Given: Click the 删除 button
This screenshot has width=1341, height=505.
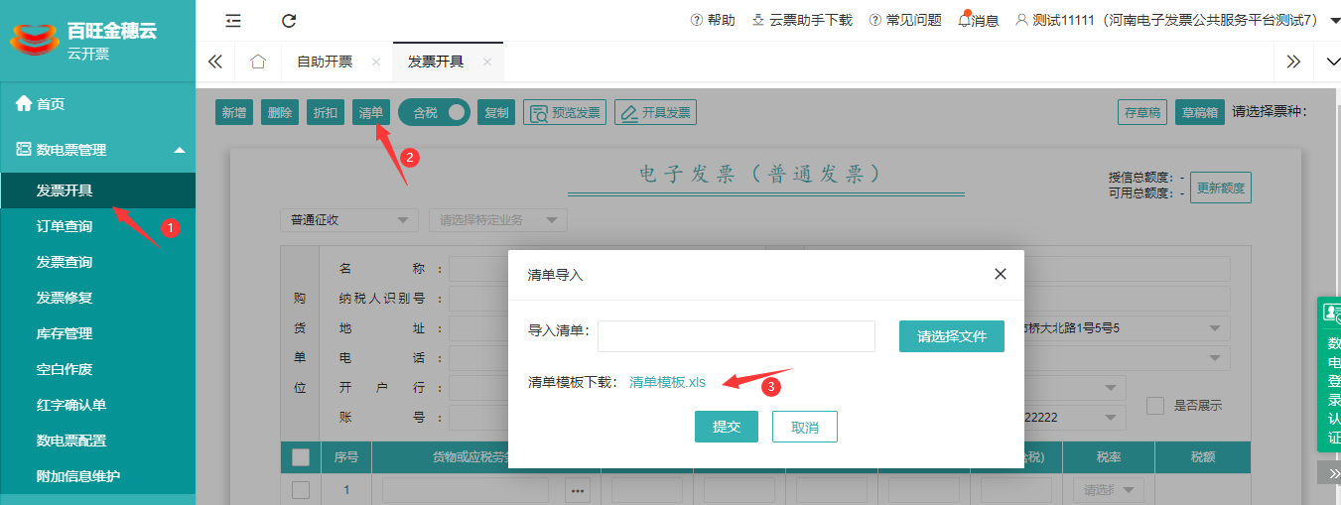Looking at the screenshot, I should [280, 113].
